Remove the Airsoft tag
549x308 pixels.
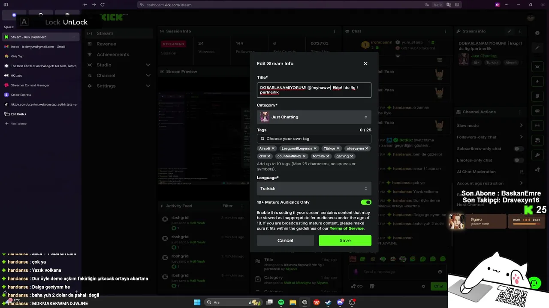[x=273, y=148]
